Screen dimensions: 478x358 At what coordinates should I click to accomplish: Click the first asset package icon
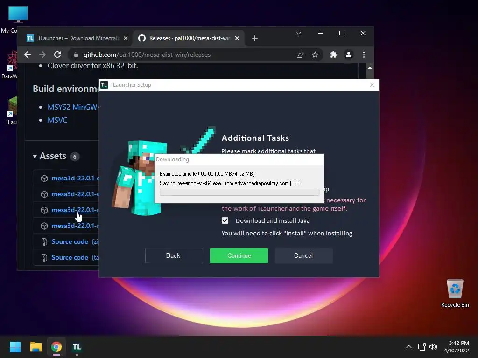[44, 179]
